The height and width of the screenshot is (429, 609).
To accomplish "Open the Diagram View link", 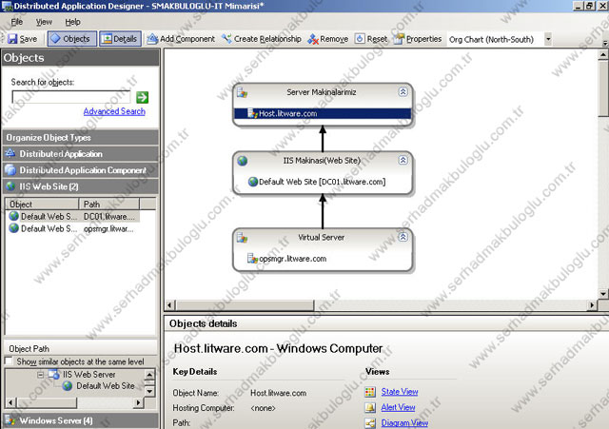I will point(404,422).
